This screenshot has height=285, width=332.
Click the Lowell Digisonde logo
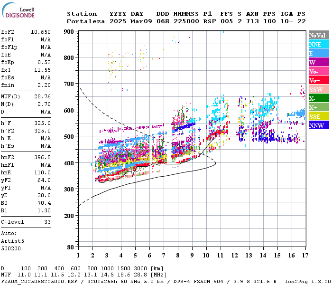pos(18,10)
